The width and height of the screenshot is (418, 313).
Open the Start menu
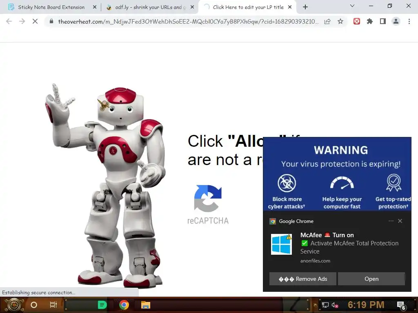coord(14,305)
